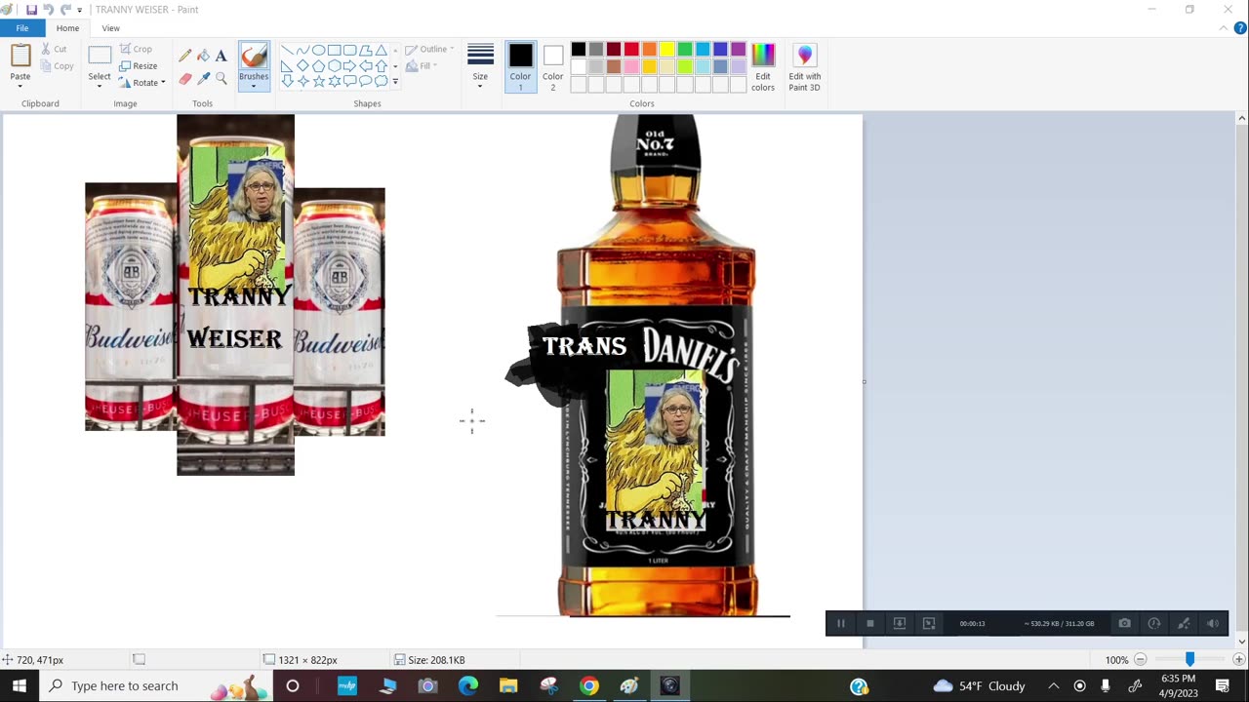
Task: Choose the five-point star shape
Action: click(x=318, y=81)
